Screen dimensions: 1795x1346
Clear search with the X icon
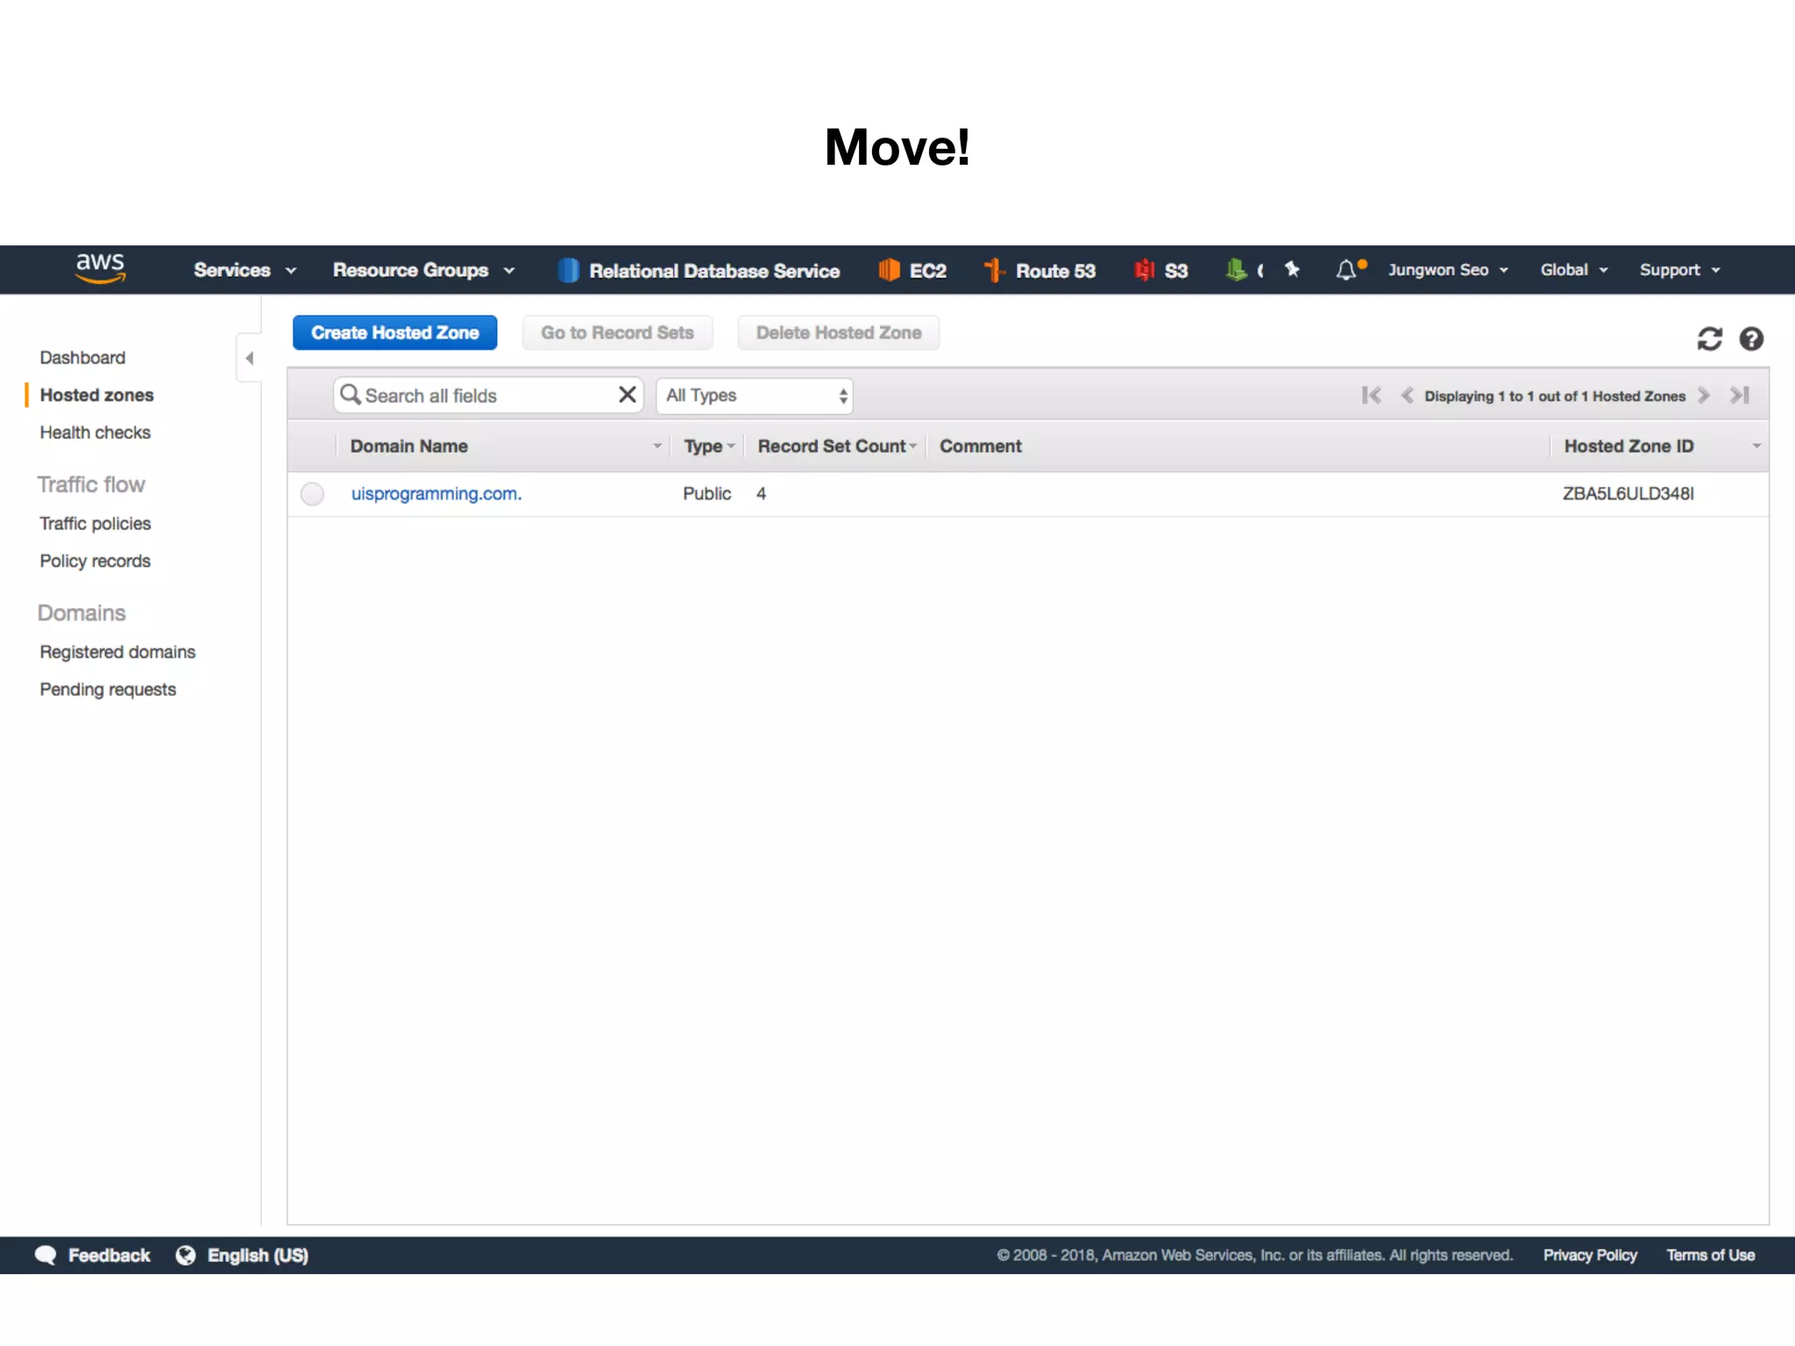tap(627, 395)
